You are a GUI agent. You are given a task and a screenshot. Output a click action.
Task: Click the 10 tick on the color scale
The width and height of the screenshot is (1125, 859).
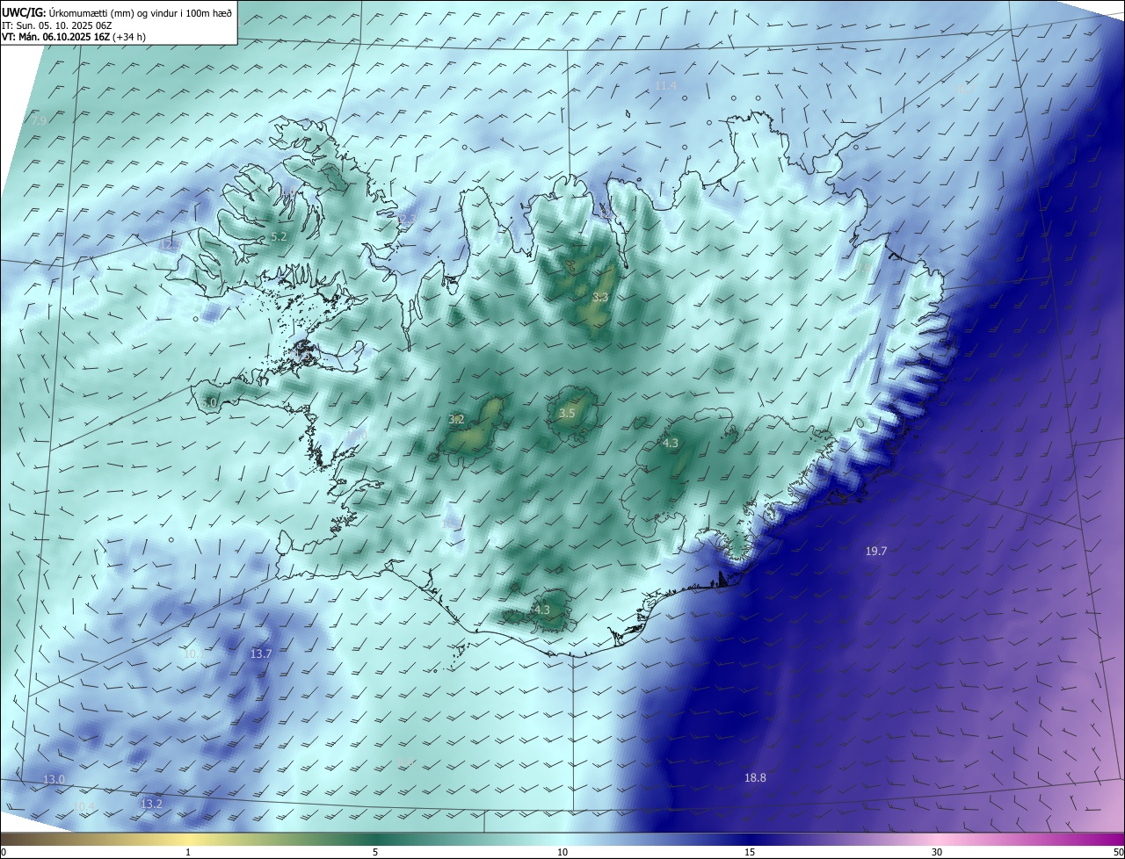[562, 852]
